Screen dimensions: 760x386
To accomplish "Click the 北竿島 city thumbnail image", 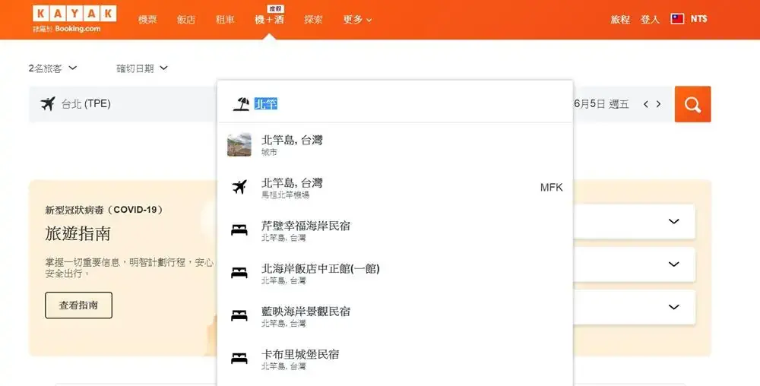I will click(239, 145).
